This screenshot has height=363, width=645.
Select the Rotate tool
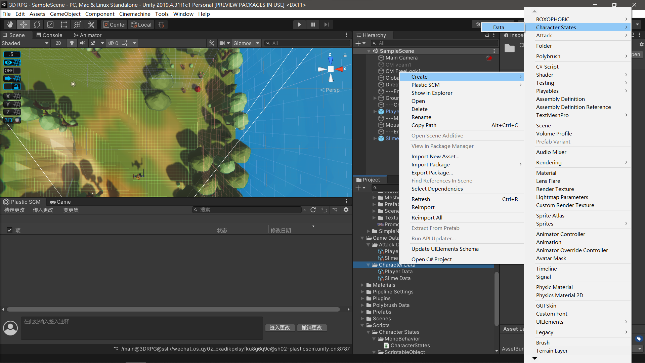37,25
